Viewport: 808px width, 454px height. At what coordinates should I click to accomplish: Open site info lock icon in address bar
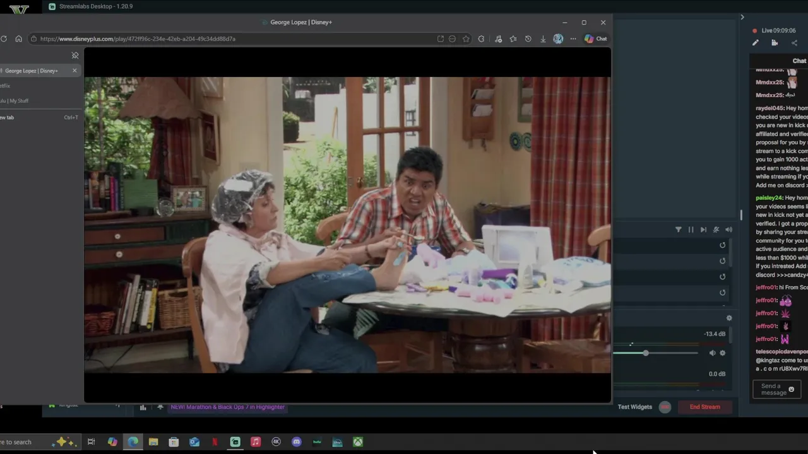(34, 38)
